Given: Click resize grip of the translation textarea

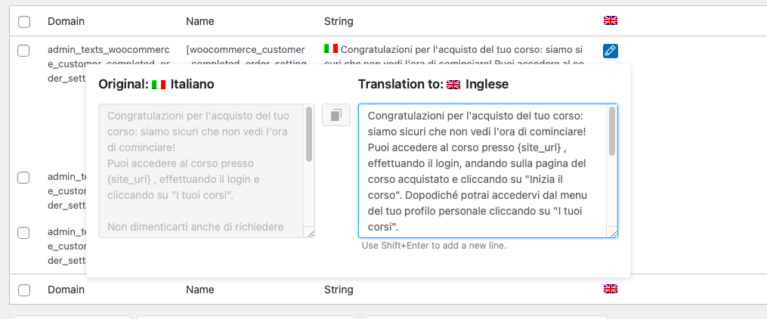Looking at the screenshot, I should 612,233.
